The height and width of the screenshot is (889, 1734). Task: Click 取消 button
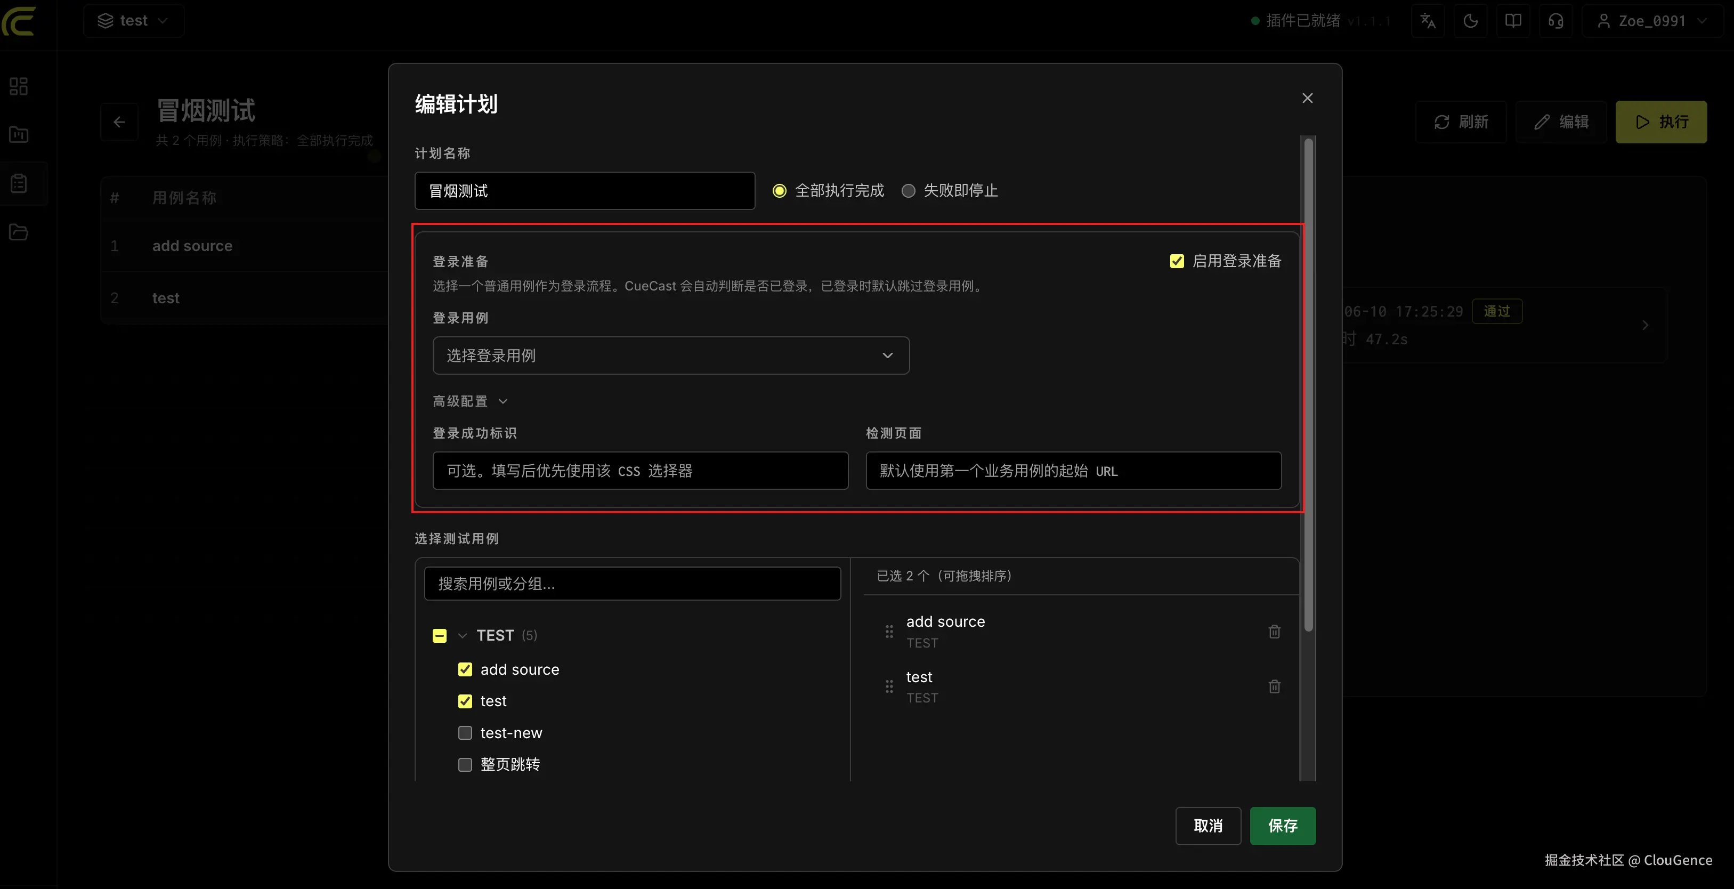point(1208,826)
